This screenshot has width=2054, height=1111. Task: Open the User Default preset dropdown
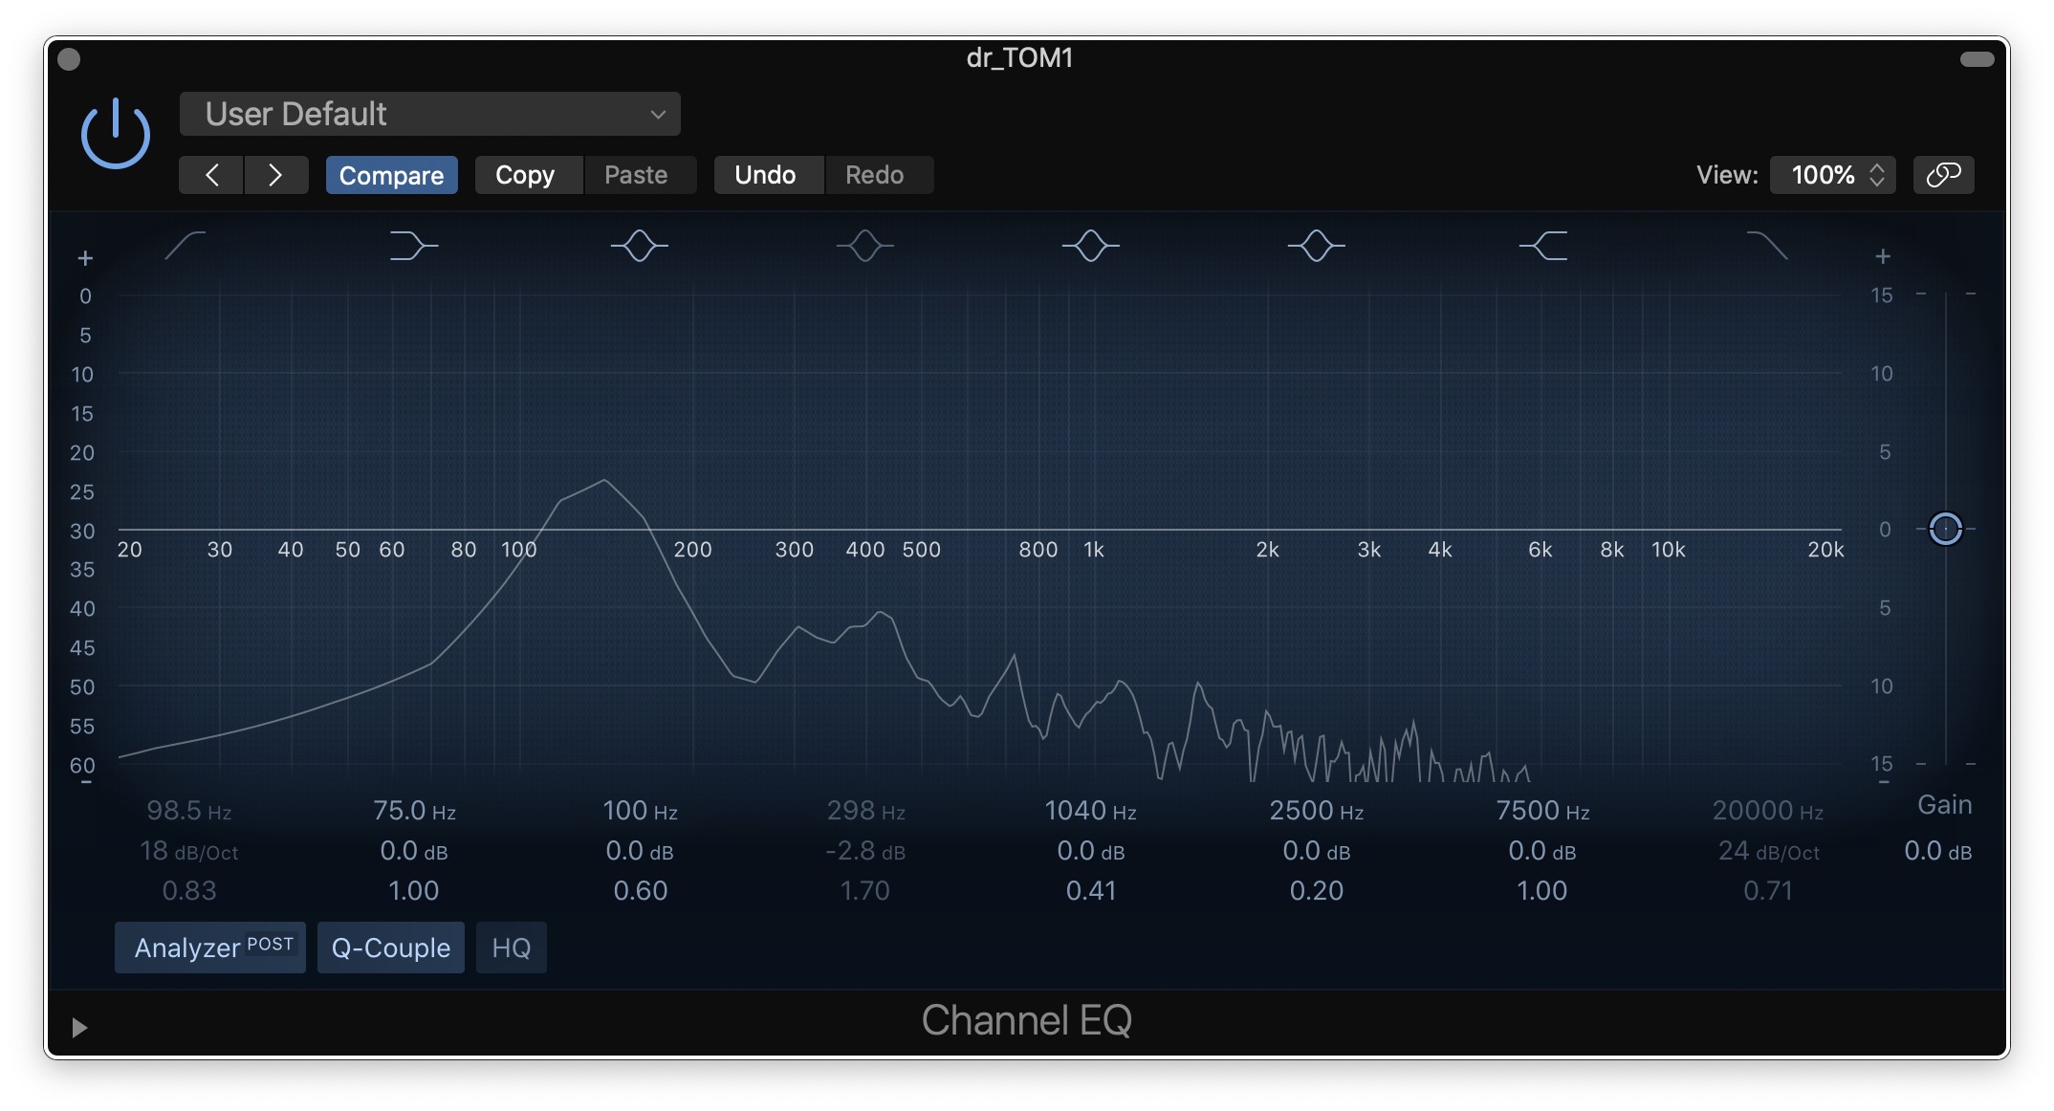click(x=429, y=115)
